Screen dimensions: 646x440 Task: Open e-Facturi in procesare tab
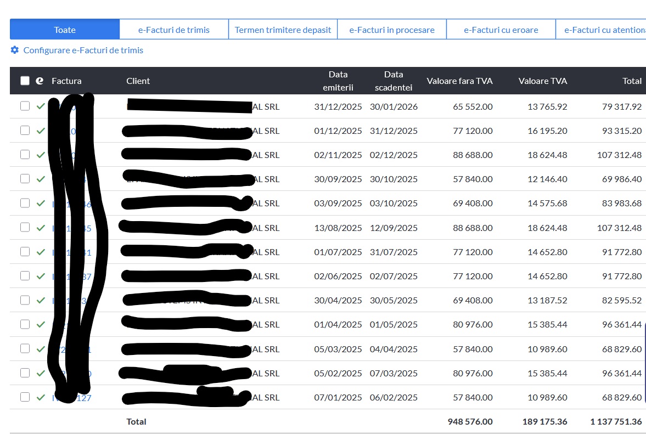[392, 30]
